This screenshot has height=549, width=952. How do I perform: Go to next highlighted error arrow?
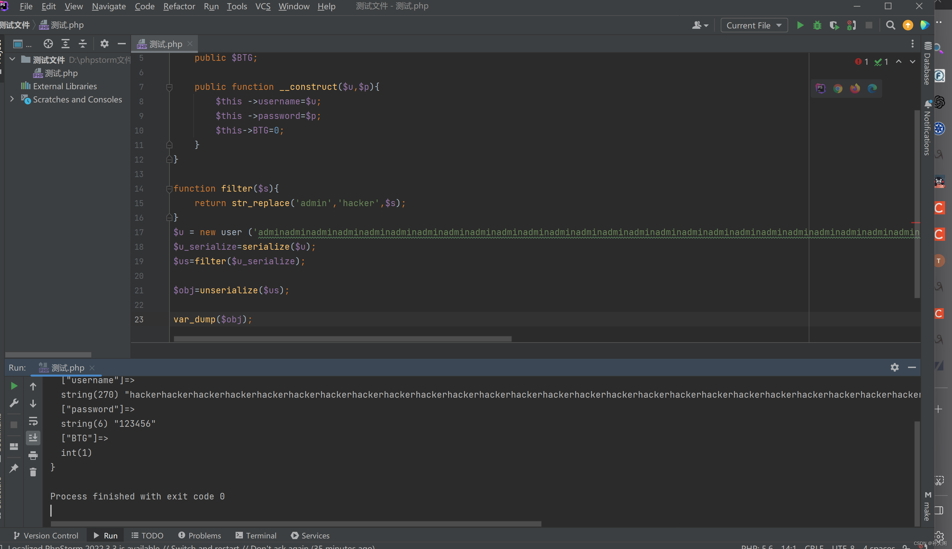(x=912, y=61)
